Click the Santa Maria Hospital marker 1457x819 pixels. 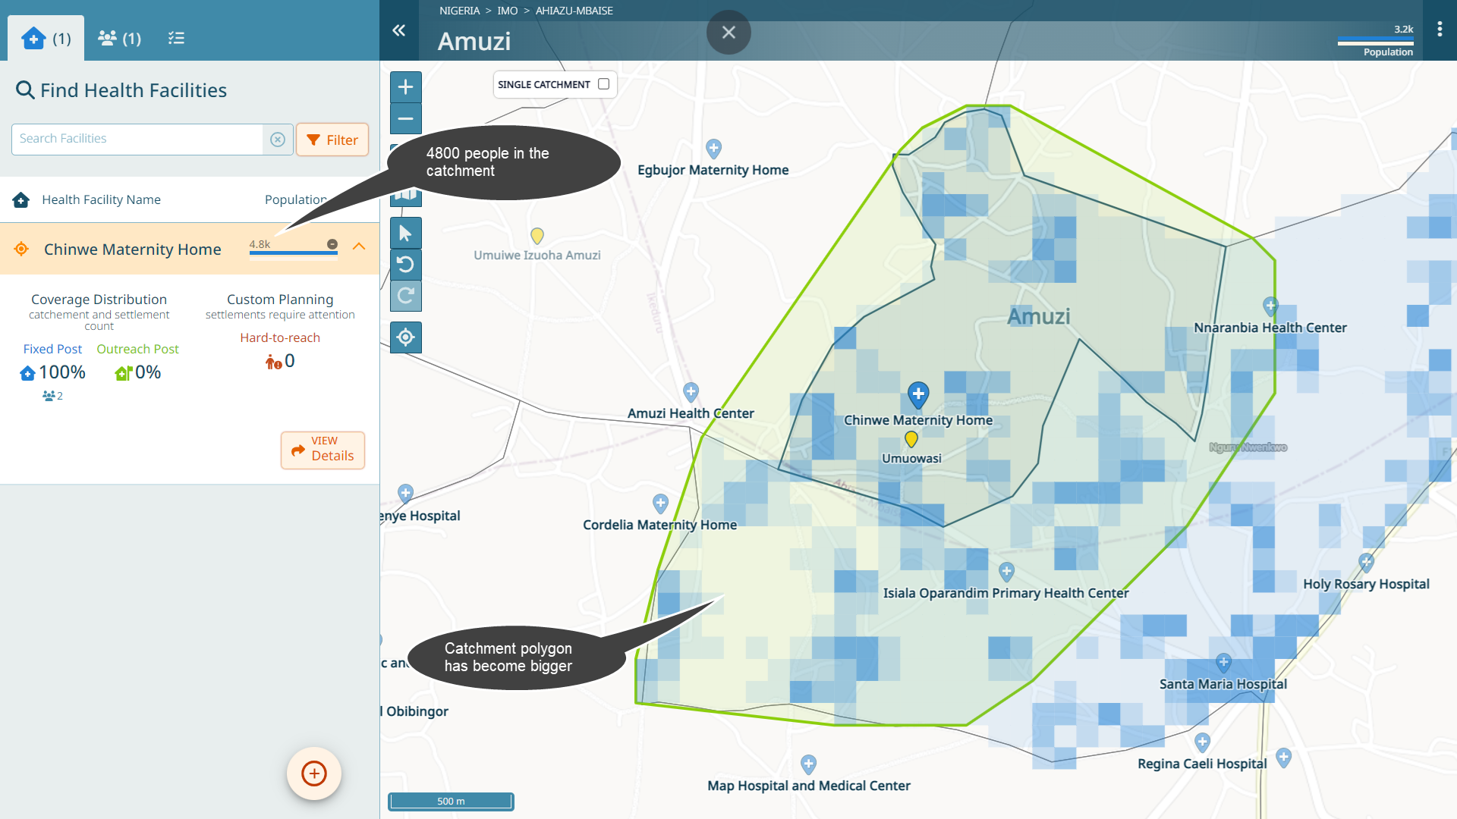1223,663
